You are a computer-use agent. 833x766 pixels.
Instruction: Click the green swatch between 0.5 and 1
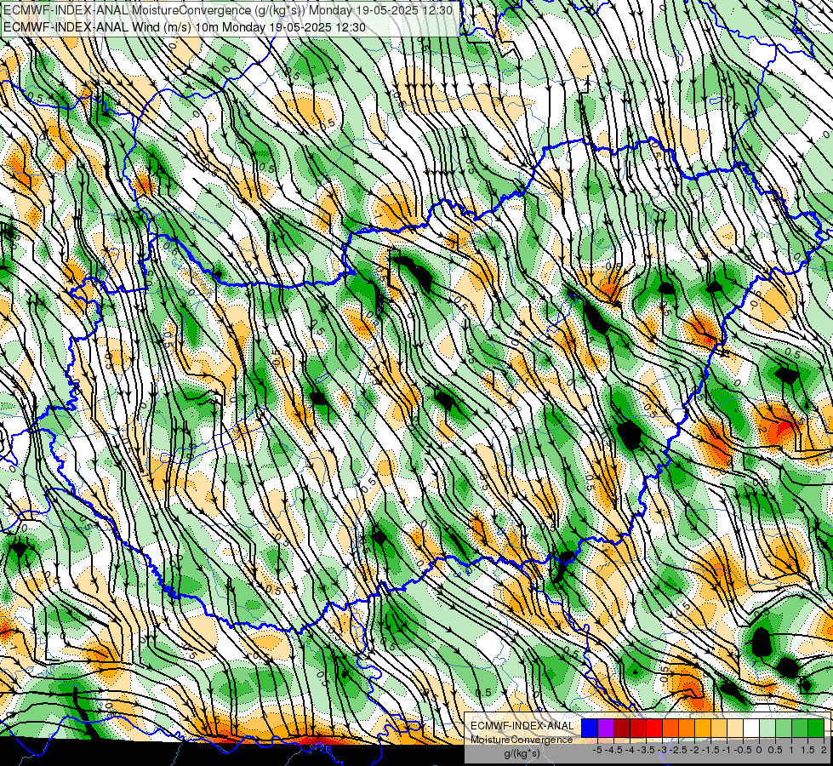pyautogui.click(x=784, y=728)
